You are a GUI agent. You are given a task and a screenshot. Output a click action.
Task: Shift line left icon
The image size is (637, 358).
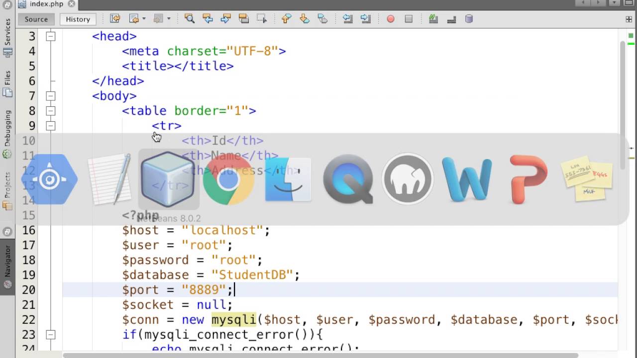click(347, 19)
